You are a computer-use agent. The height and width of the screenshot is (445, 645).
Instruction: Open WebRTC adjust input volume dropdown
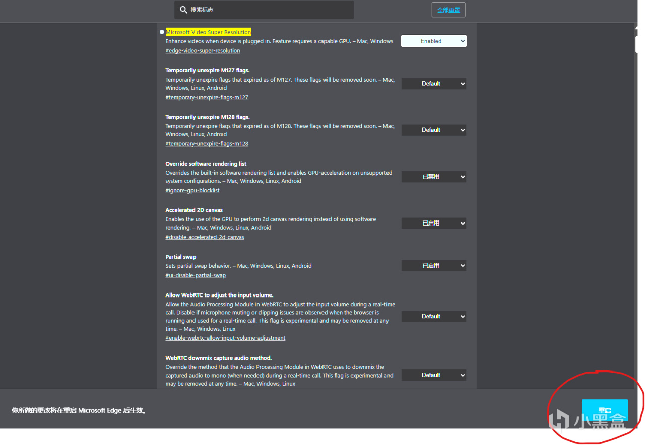[434, 316]
